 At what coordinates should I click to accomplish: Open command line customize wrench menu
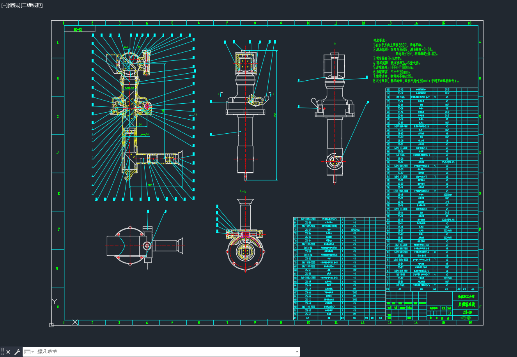tap(17, 352)
